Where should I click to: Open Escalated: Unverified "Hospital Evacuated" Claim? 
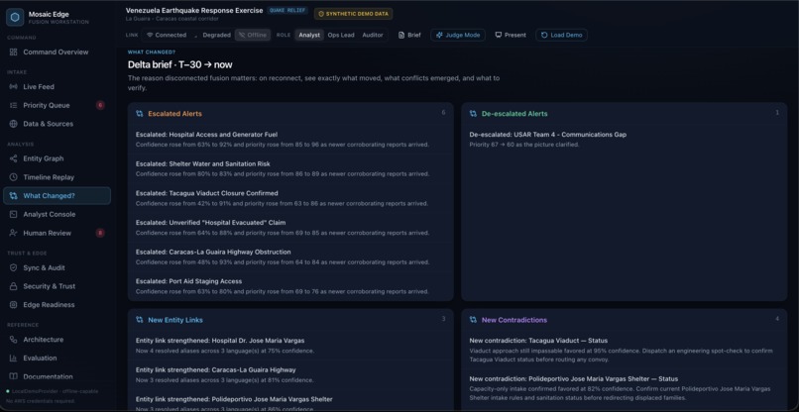pyautogui.click(x=290, y=228)
